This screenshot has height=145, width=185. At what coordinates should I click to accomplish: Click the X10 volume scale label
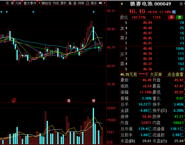(109, 142)
